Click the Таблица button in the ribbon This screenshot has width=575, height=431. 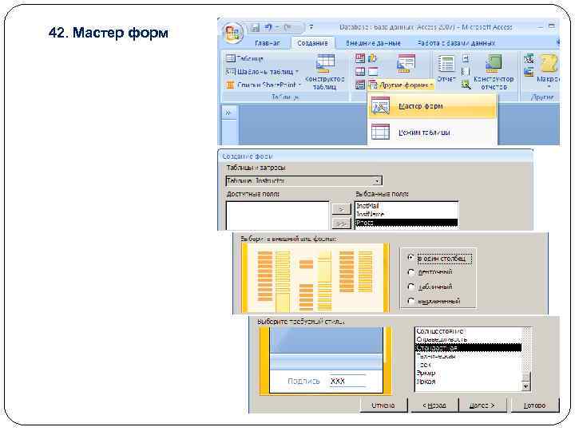[245, 58]
